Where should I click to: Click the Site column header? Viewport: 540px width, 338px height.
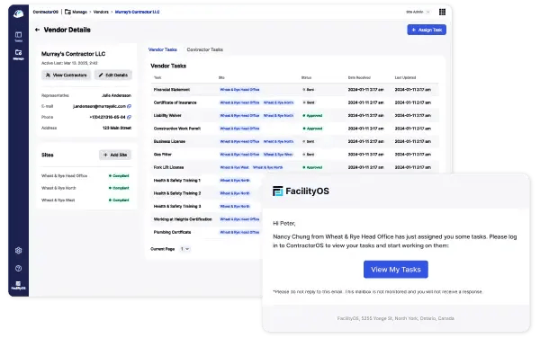tap(221, 77)
